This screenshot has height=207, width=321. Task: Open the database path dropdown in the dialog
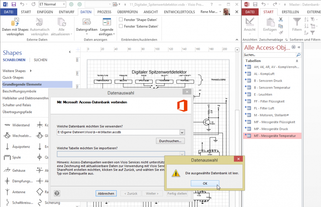pyautogui.click(x=182, y=132)
